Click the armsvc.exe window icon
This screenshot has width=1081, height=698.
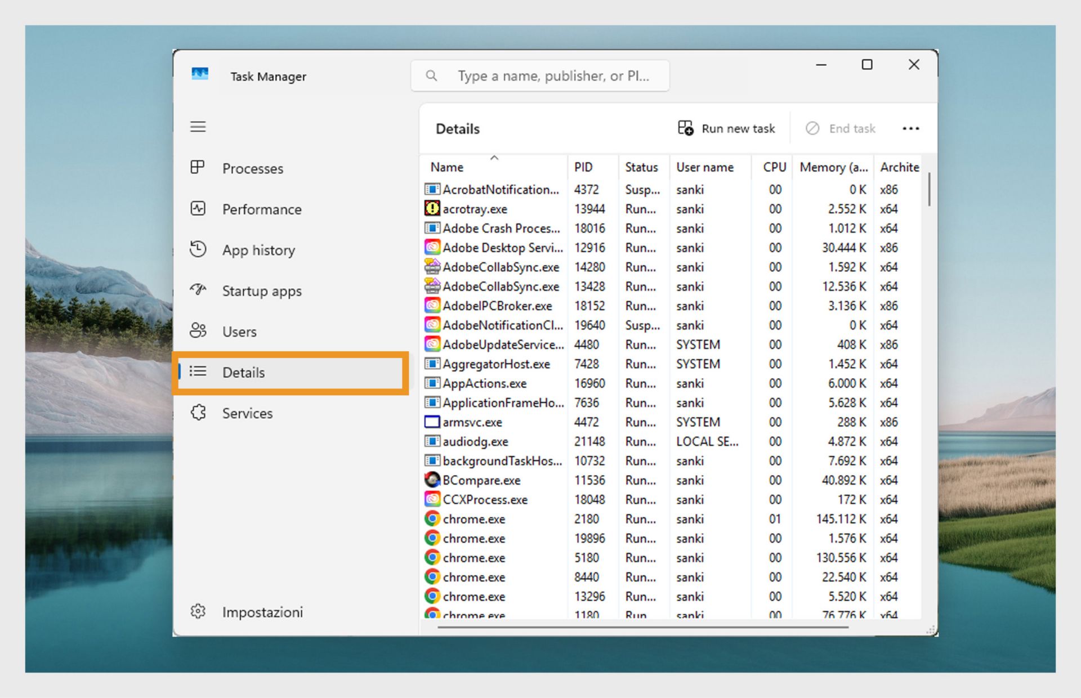(432, 422)
